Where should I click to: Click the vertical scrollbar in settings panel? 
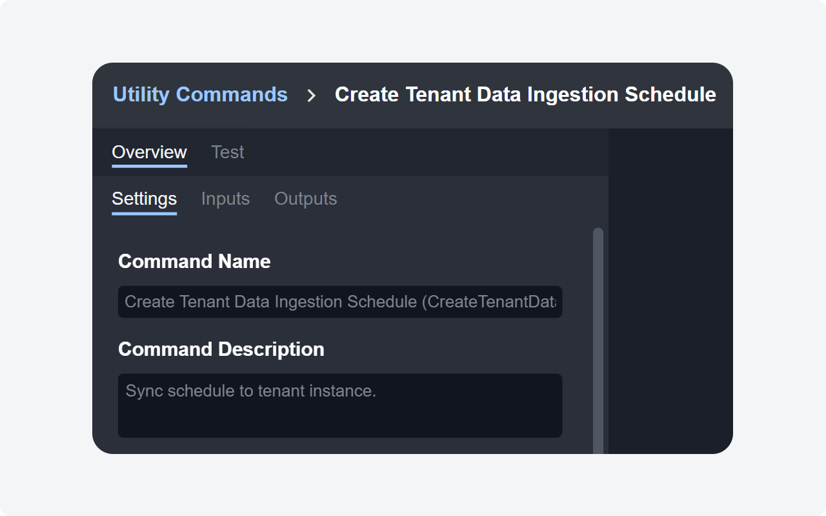click(x=598, y=336)
